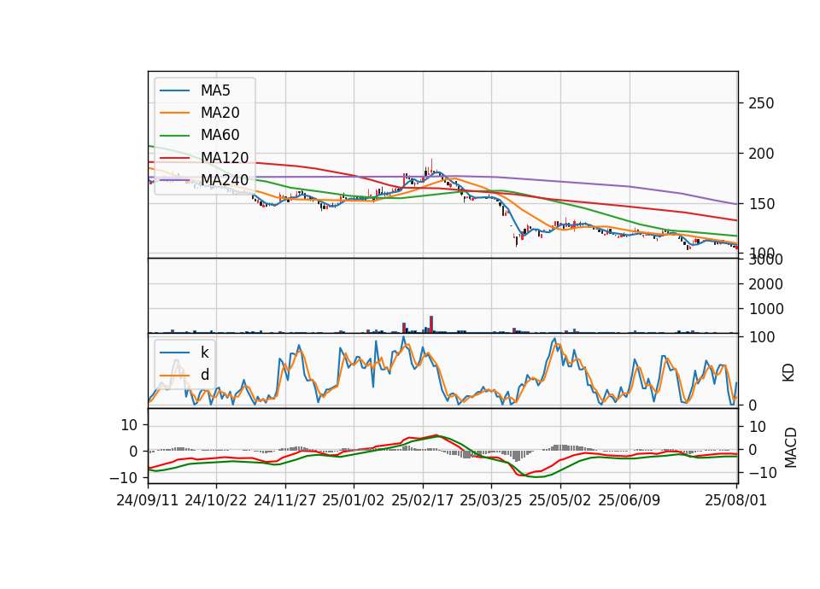This screenshot has height=589, width=820.
Task: Click the MA60 legend label
Action: coord(220,136)
